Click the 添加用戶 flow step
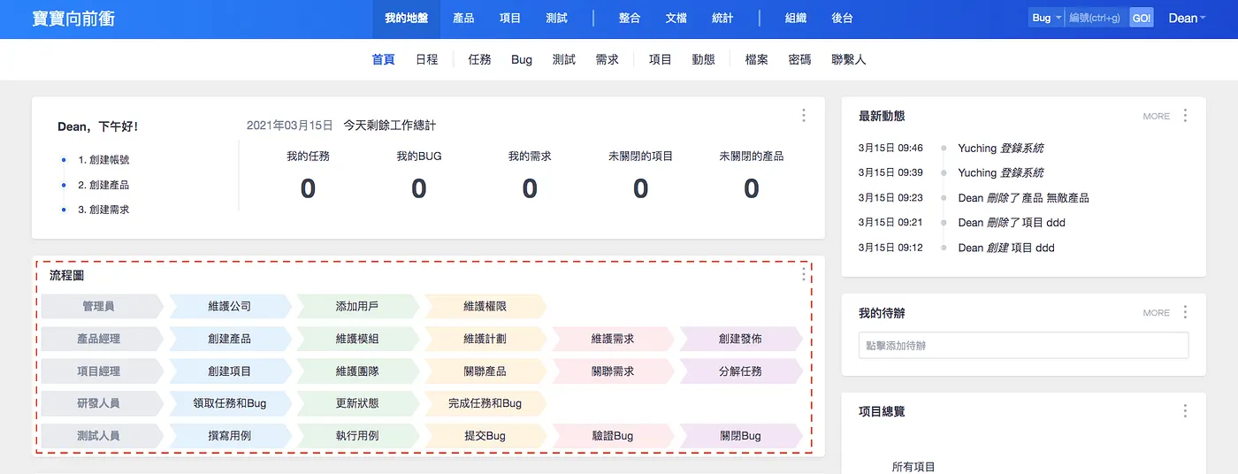Viewport: 1238px width, 474px height. 357,306
